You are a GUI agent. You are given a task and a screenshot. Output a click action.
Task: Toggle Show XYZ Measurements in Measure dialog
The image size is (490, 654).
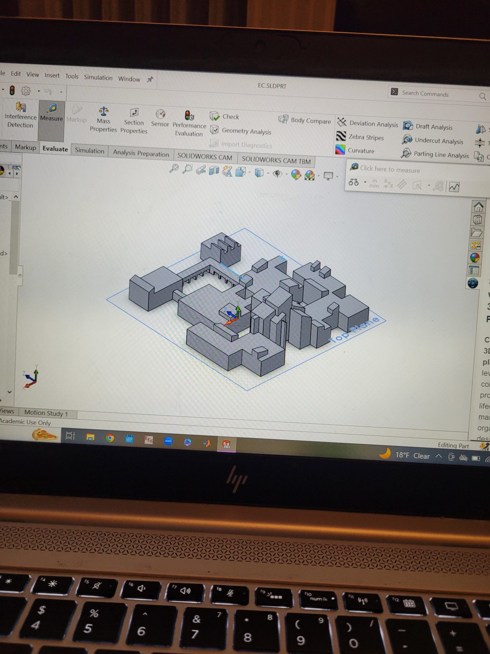coord(388,184)
